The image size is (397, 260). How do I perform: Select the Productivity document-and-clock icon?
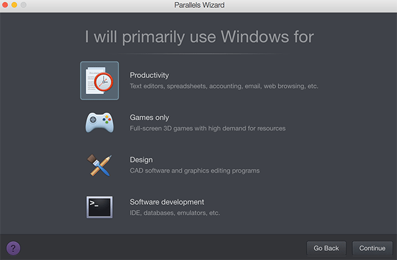tap(99, 80)
